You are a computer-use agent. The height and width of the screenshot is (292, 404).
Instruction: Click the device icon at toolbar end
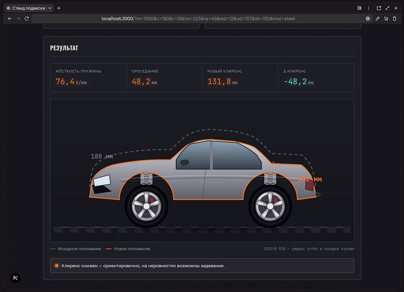pyautogui.click(x=394, y=19)
